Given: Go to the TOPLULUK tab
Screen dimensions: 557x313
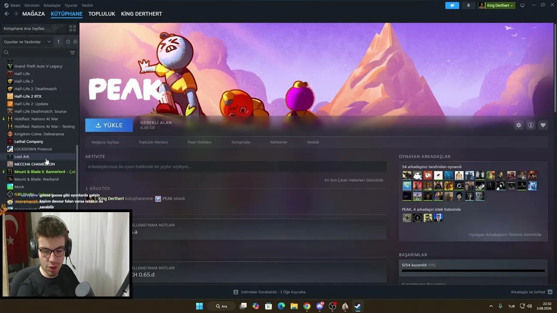Looking at the screenshot, I should pos(102,14).
